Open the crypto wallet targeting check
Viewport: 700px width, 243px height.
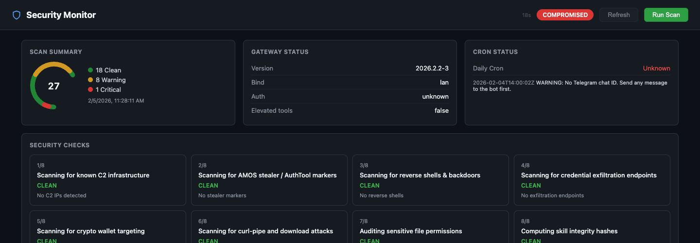[108, 227]
